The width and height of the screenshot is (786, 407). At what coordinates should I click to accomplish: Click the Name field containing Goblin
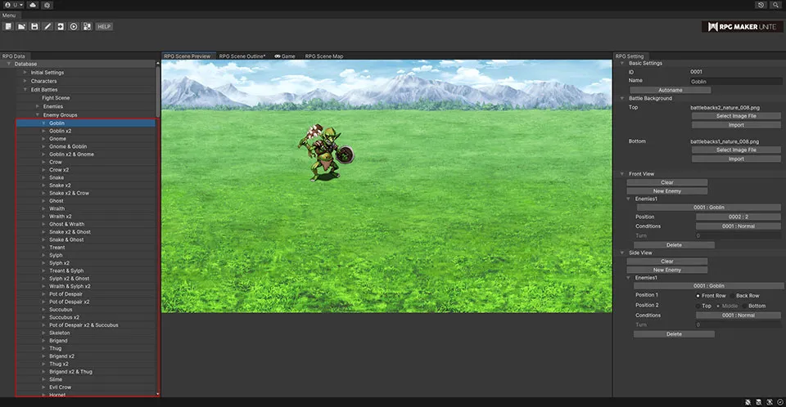735,81
